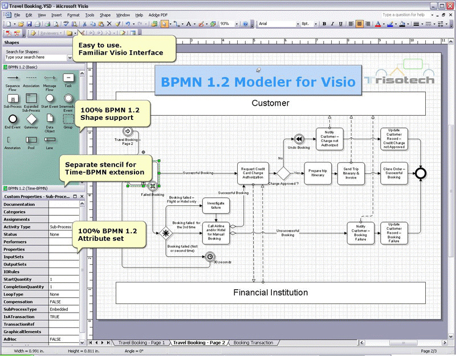Set text alignment to right
Viewport: 456px width, 356px height.
pyautogui.click(x=368, y=24)
